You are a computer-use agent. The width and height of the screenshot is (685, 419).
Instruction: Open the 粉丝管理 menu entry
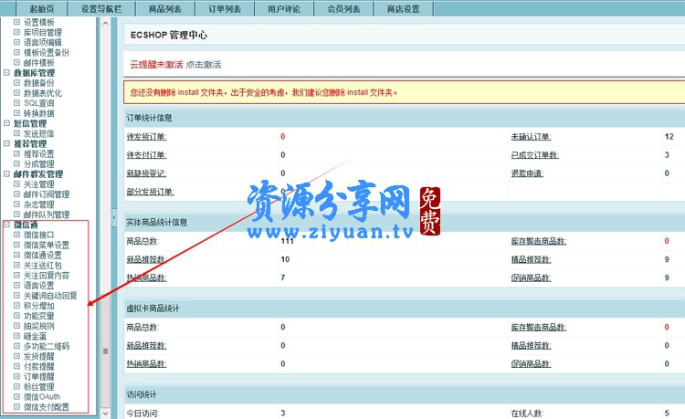click(39, 387)
